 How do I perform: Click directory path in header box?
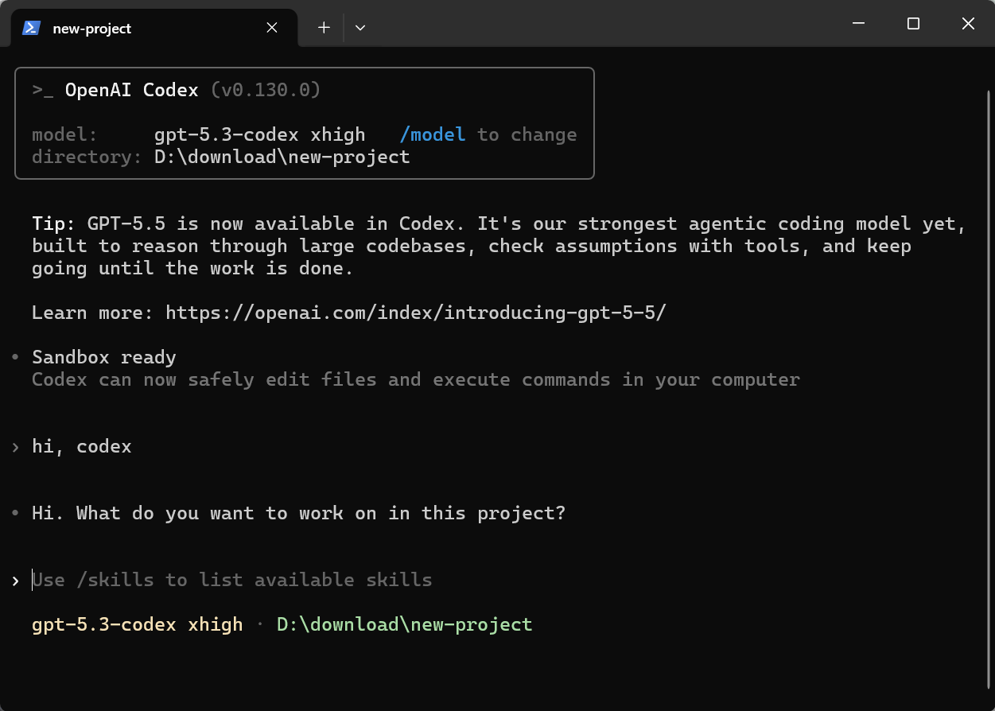tap(282, 157)
